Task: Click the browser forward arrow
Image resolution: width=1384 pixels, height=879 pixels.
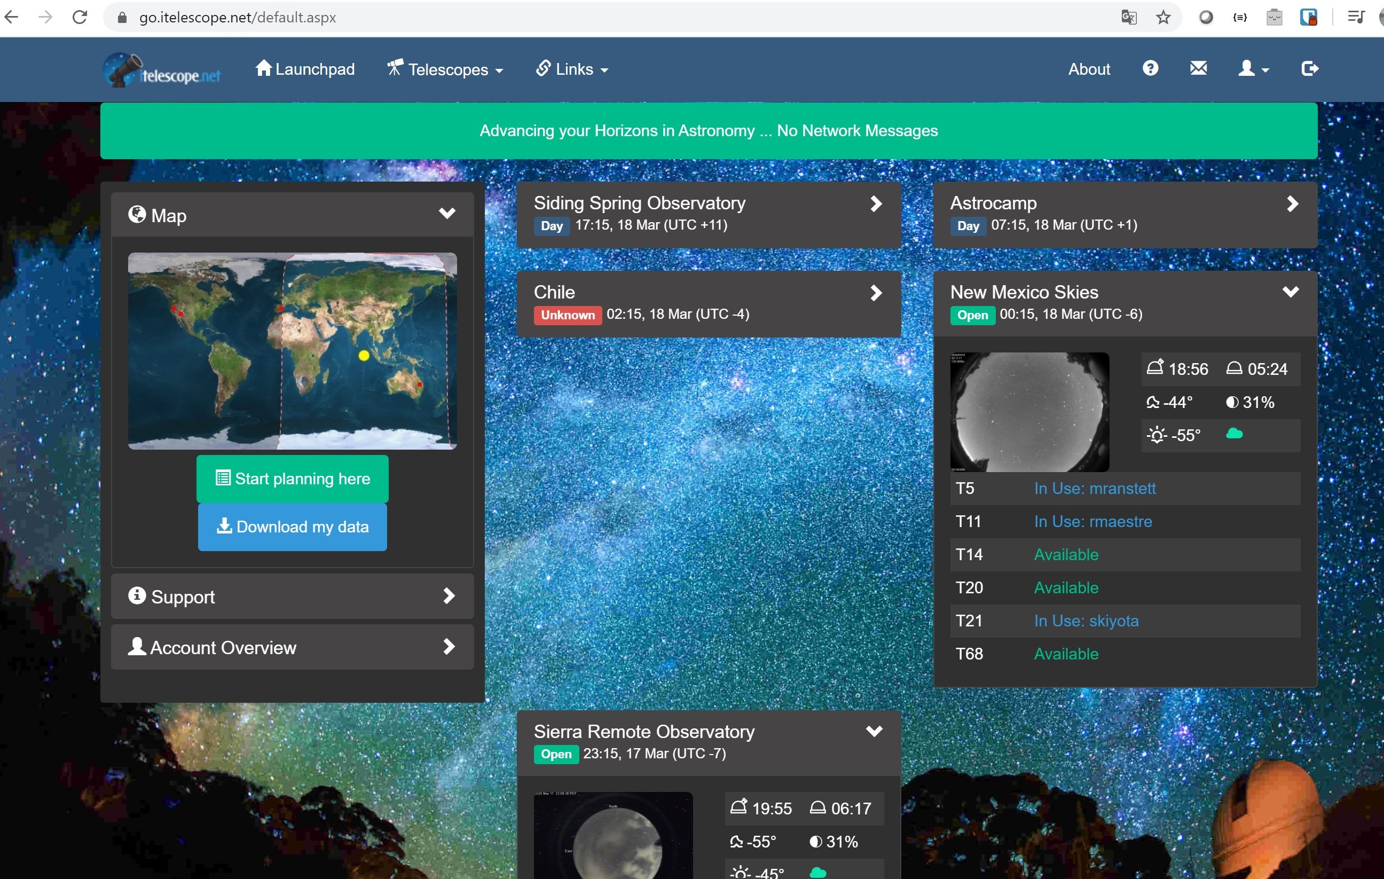Action: pyautogui.click(x=45, y=17)
